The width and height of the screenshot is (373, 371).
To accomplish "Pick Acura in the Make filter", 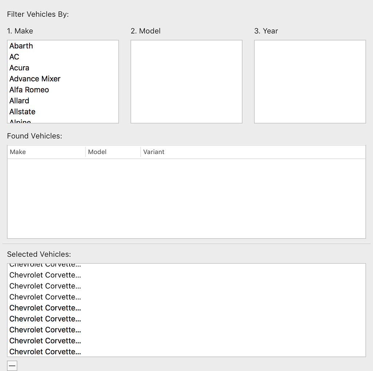I will coord(63,68).
